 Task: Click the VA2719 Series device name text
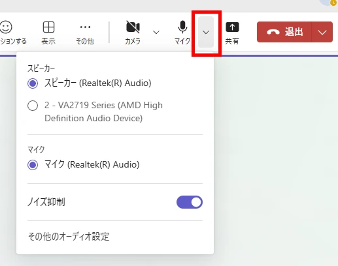[103, 111]
